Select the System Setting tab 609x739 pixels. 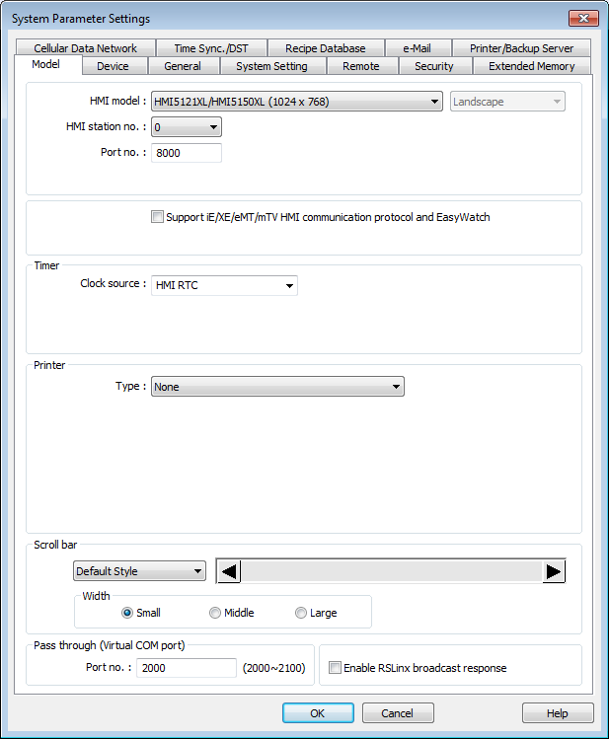click(272, 66)
